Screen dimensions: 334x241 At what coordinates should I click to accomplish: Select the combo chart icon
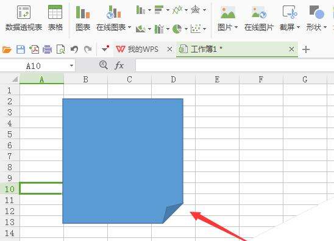coord(159,29)
